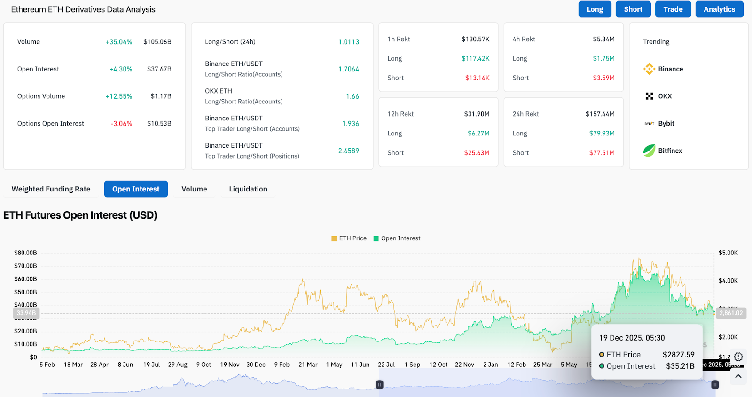Image resolution: width=752 pixels, height=397 pixels.
Task: Click the scroll-to-top chevron icon
Action: [x=738, y=376]
